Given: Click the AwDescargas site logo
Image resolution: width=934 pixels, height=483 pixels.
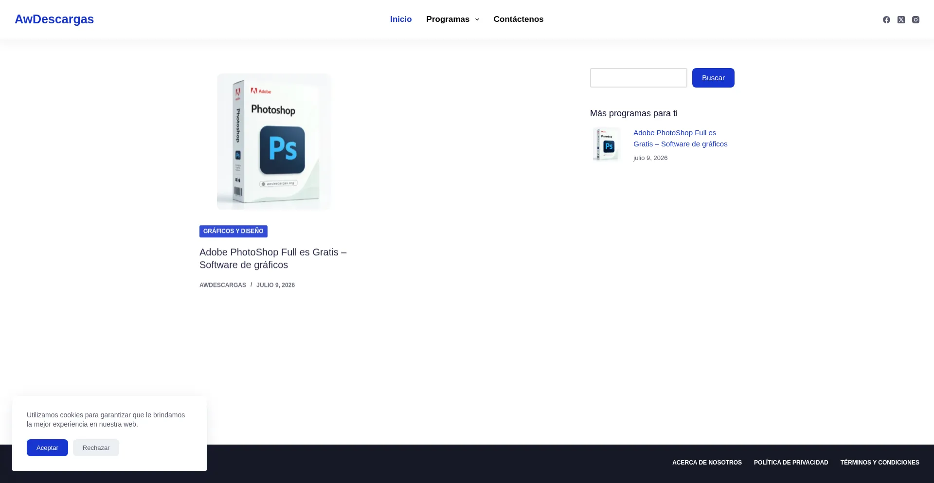Looking at the screenshot, I should click(x=54, y=19).
